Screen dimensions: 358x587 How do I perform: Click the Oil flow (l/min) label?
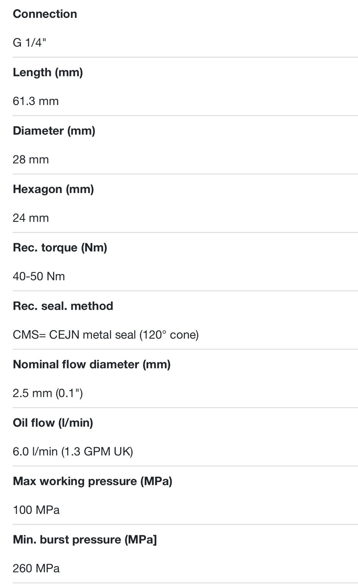click(x=53, y=423)
